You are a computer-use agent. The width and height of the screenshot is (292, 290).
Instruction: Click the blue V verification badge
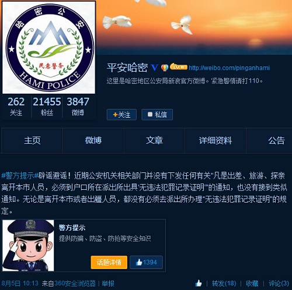[x=155, y=68]
